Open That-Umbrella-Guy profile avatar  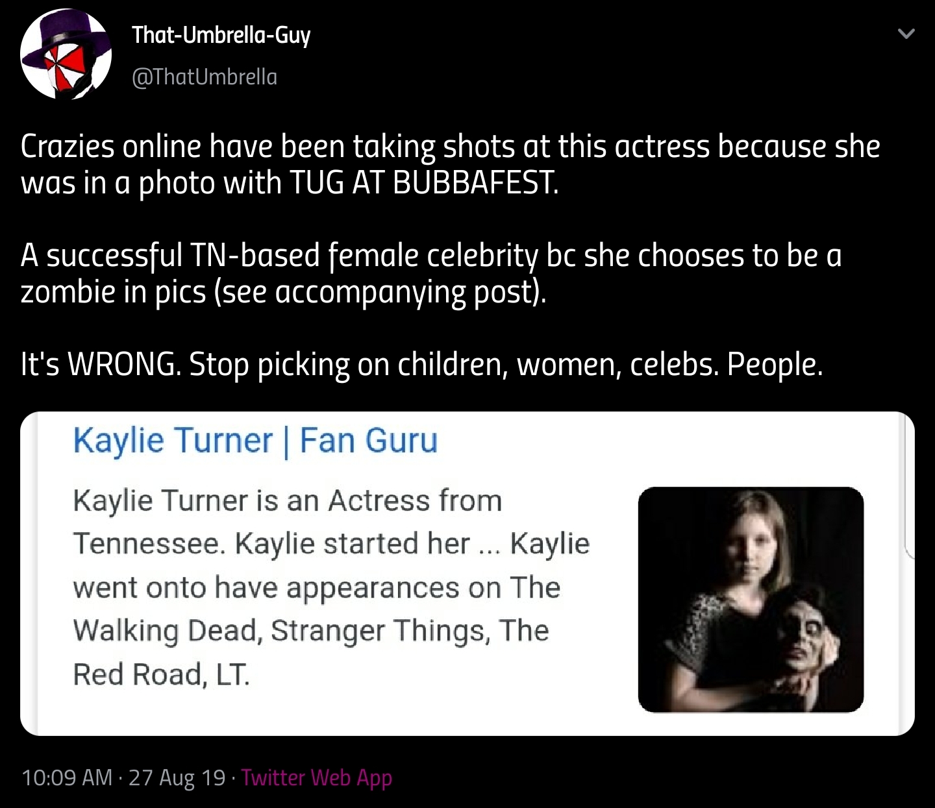pyautogui.click(x=66, y=55)
